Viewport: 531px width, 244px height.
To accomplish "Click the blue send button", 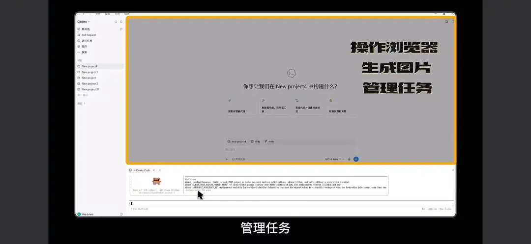I will (356, 159).
